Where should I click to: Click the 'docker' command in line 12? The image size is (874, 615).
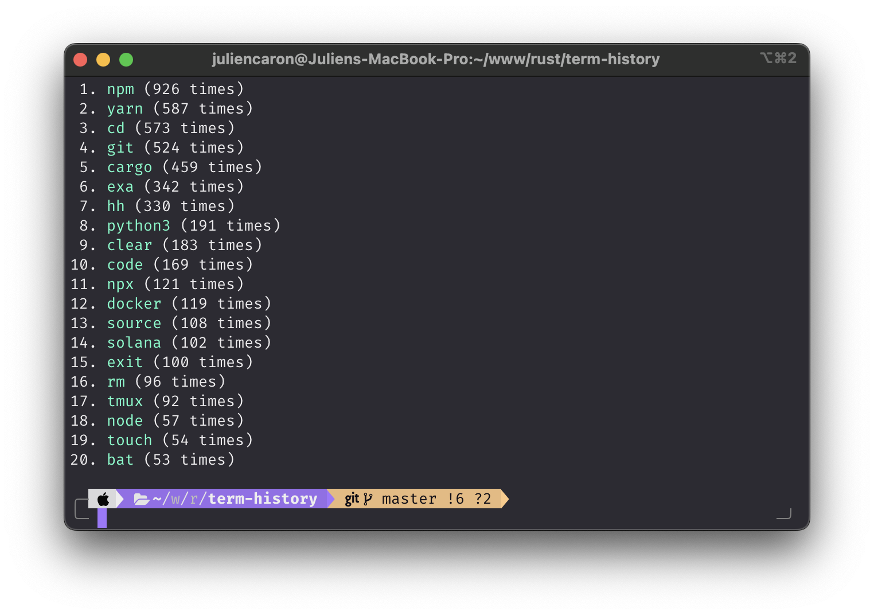(x=134, y=303)
